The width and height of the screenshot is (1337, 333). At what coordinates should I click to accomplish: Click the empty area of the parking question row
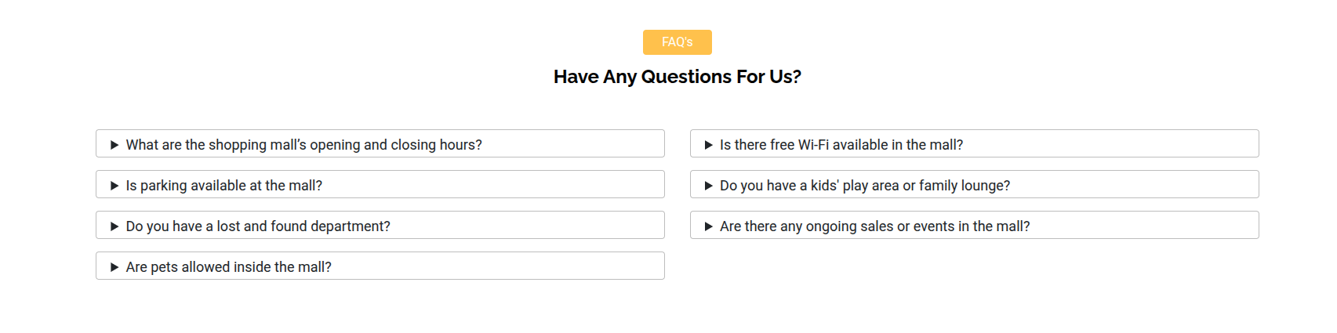494,184
